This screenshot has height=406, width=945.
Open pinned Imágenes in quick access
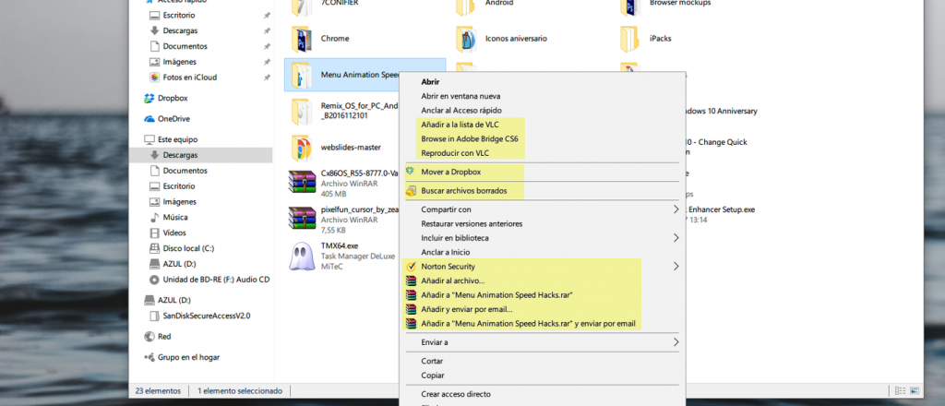pyautogui.click(x=179, y=62)
